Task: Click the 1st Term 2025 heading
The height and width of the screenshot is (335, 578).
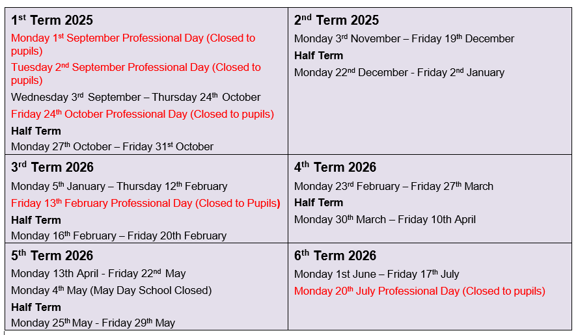Action: point(52,21)
